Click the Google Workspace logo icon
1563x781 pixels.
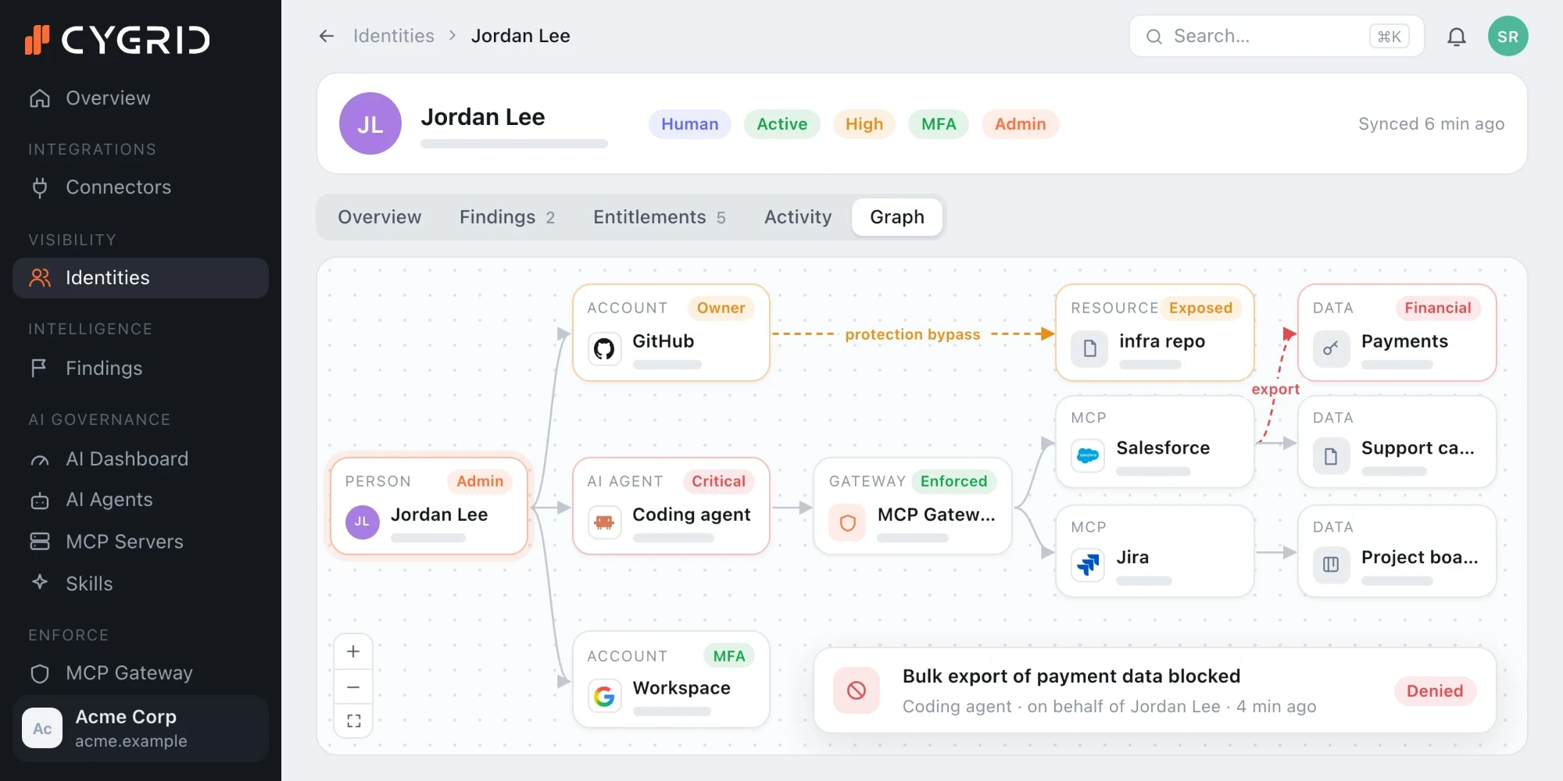pos(604,695)
